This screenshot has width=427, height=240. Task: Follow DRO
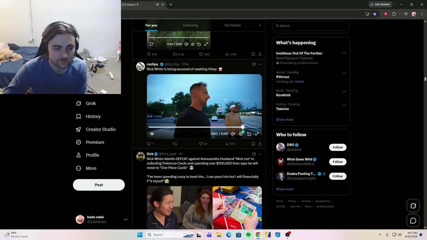pos(338,147)
